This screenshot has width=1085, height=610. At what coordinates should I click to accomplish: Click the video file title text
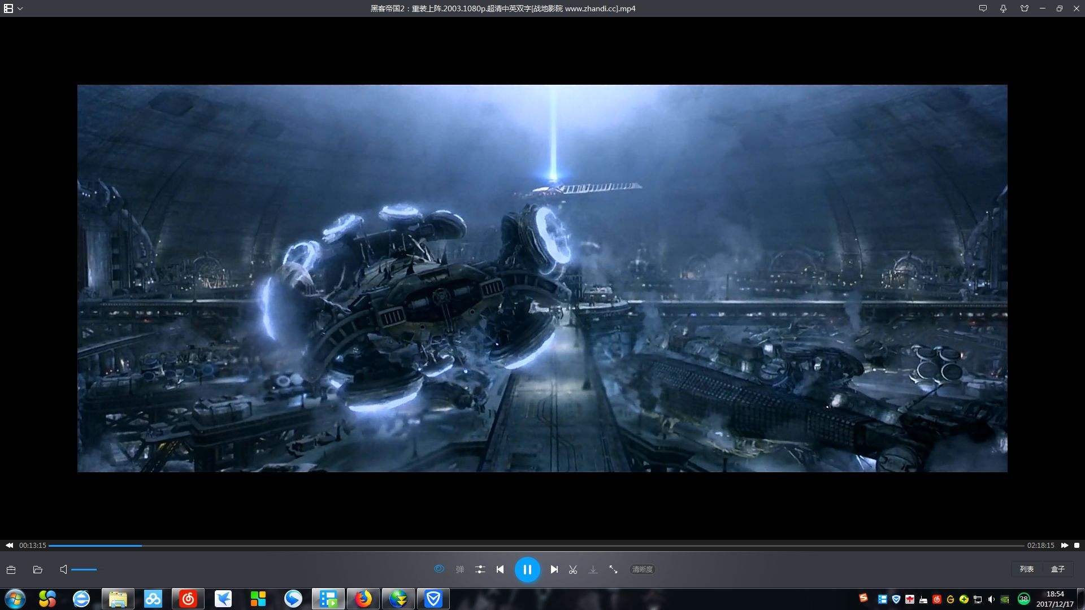point(503,8)
